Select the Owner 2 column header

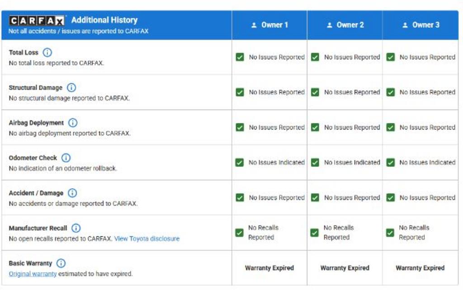coord(345,25)
